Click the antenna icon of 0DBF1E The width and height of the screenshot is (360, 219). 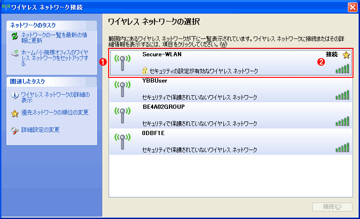122,141
